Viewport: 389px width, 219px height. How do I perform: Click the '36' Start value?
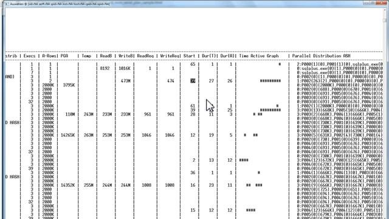pos(193,173)
